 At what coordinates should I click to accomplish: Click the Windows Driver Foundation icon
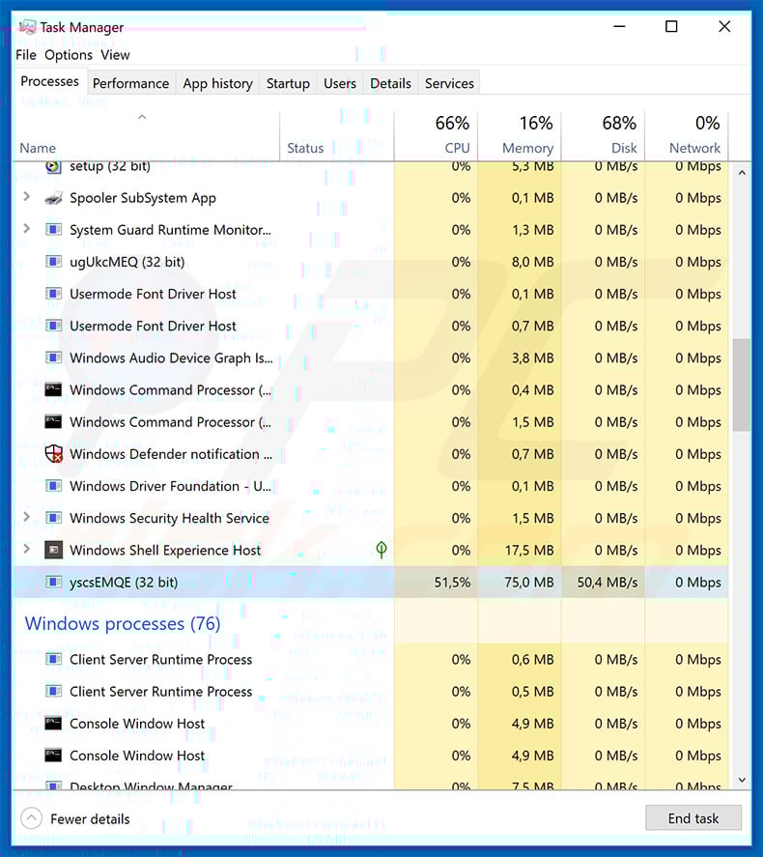coord(53,486)
